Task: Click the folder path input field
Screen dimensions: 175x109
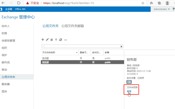Action: pyautogui.click(x=81, y=46)
